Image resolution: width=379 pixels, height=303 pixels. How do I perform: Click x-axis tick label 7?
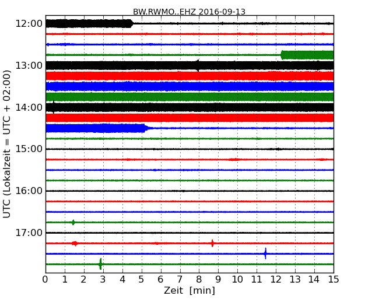(180, 279)
